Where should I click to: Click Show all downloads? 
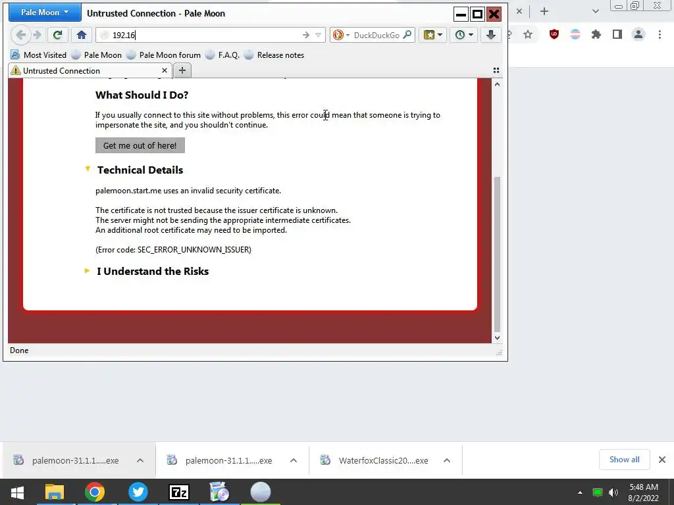pos(624,460)
